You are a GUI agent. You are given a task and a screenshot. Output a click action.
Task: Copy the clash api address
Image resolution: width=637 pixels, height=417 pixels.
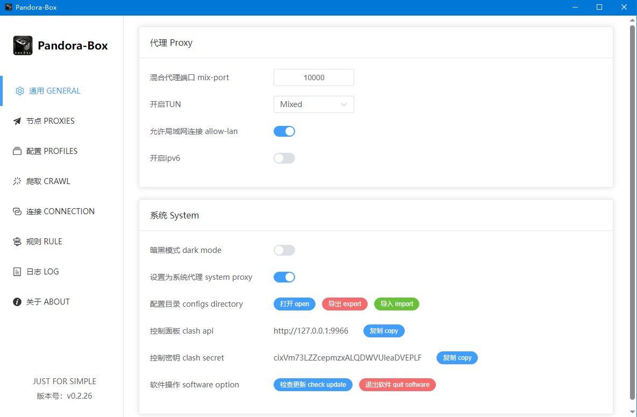click(x=384, y=331)
